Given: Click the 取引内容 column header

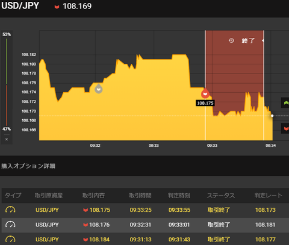Looking at the screenshot, I should pyautogui.click(x=93, y=195).
